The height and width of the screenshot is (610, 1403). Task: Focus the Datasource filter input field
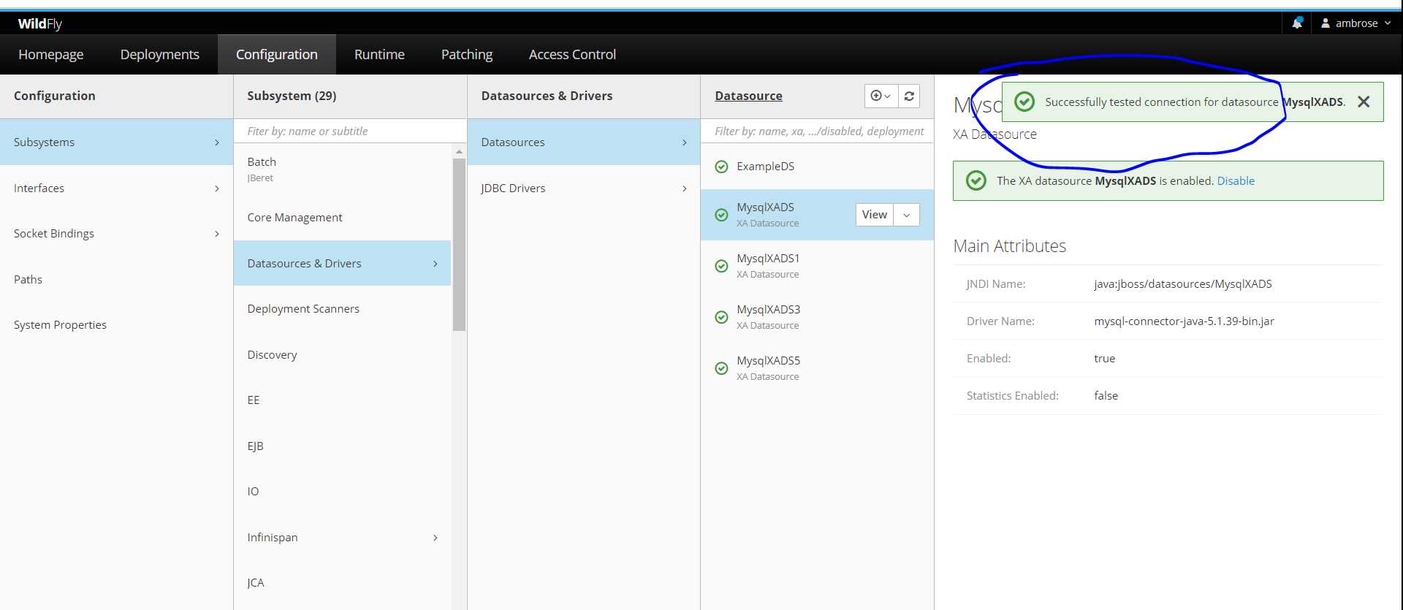point(817,131)
